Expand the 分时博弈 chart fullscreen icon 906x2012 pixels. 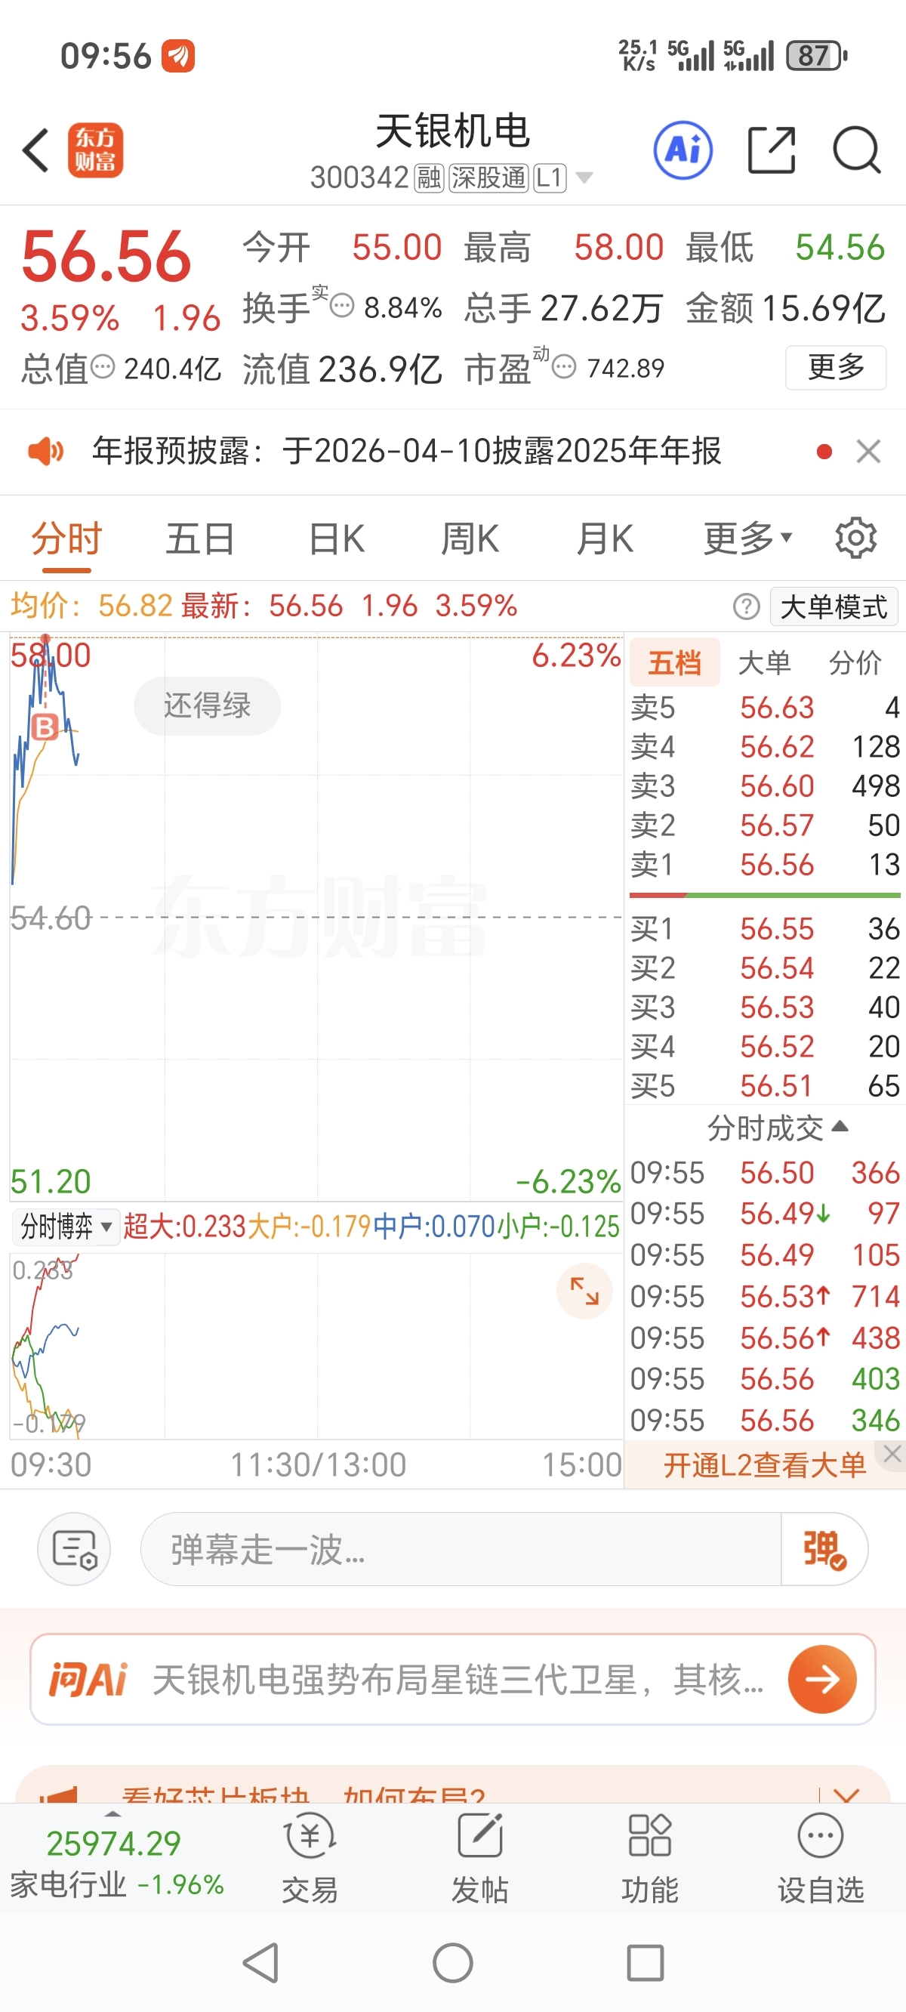pyautogui.click(x=584, y=1291)
